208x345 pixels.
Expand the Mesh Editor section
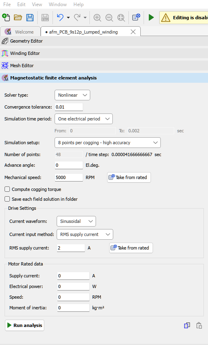click(104, 66)
